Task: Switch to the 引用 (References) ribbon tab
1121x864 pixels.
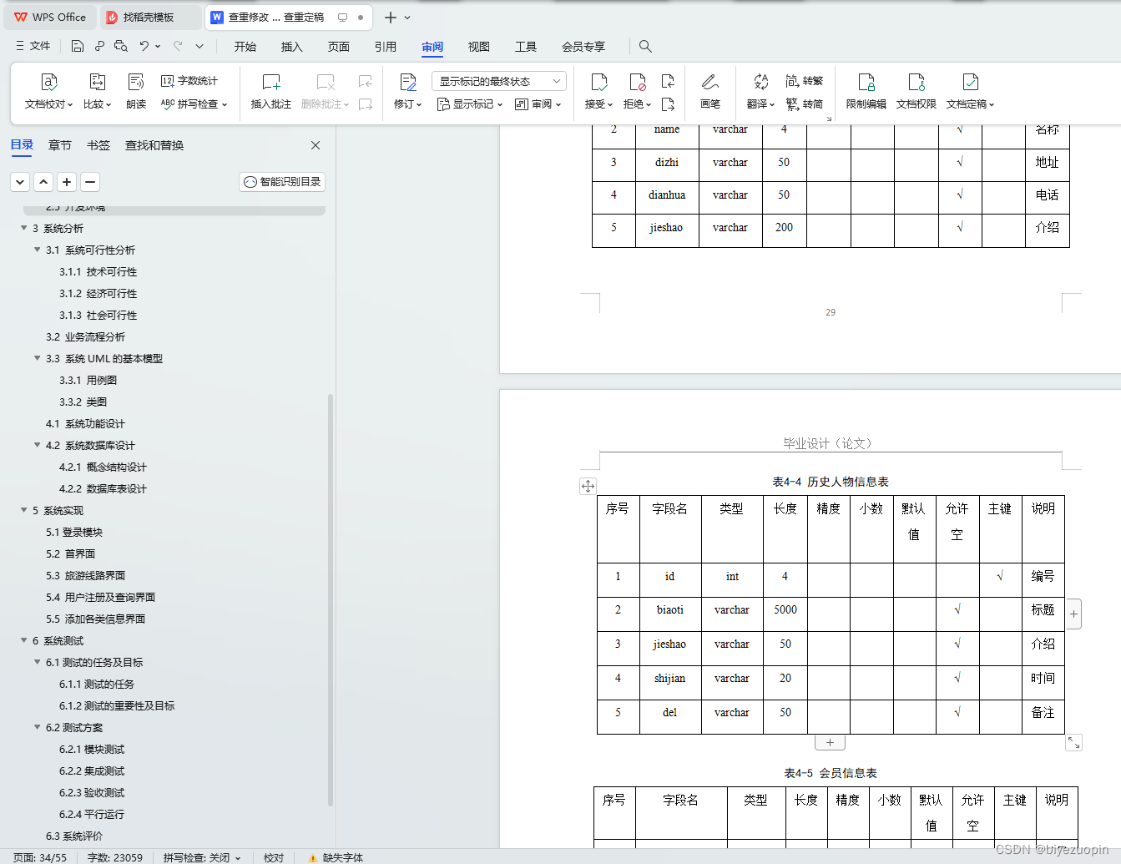Action: 386,47
